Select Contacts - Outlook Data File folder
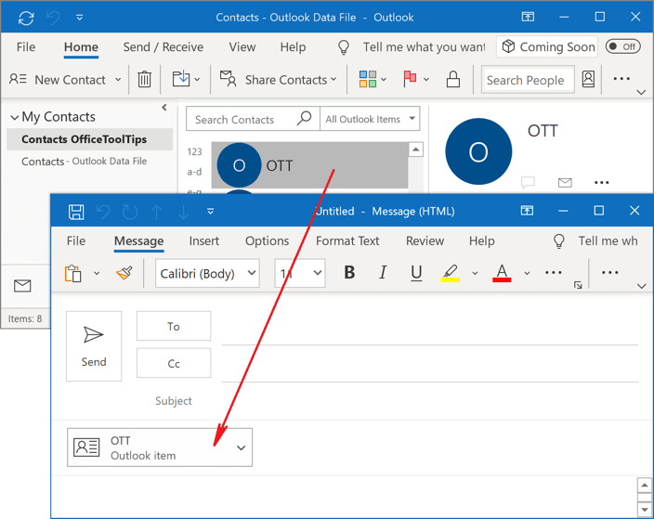This screenshot has height=519, width=654. (85, 162)
